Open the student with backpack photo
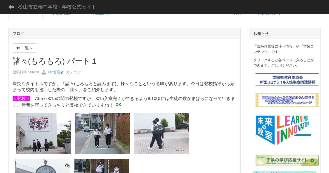The image size is (329, 173). pyautogui.click(x=162, y=134)
